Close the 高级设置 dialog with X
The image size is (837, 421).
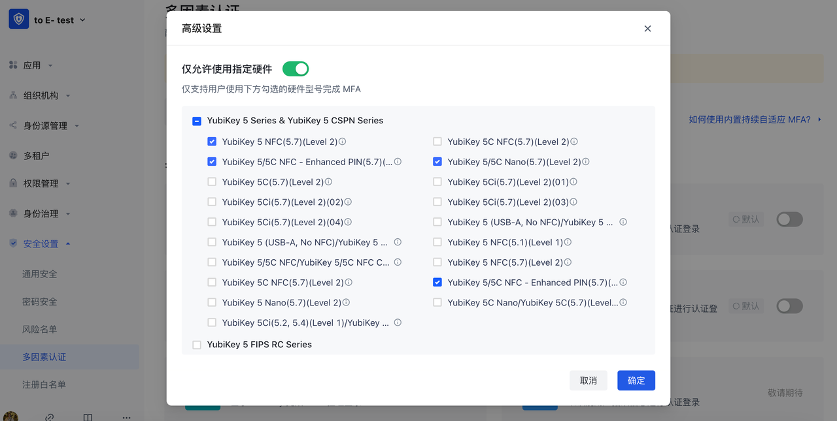[647, 29]
